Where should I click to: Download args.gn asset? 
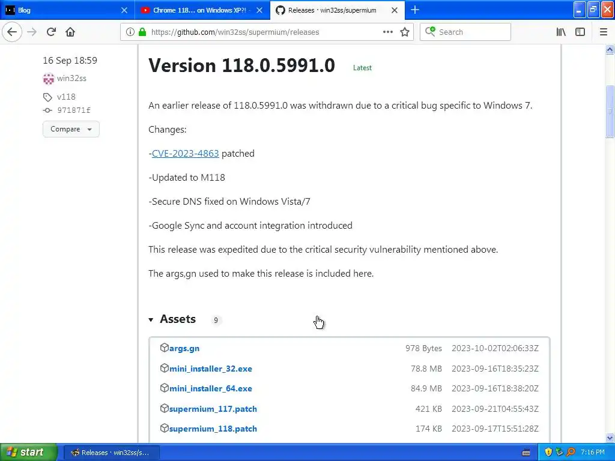184,348
